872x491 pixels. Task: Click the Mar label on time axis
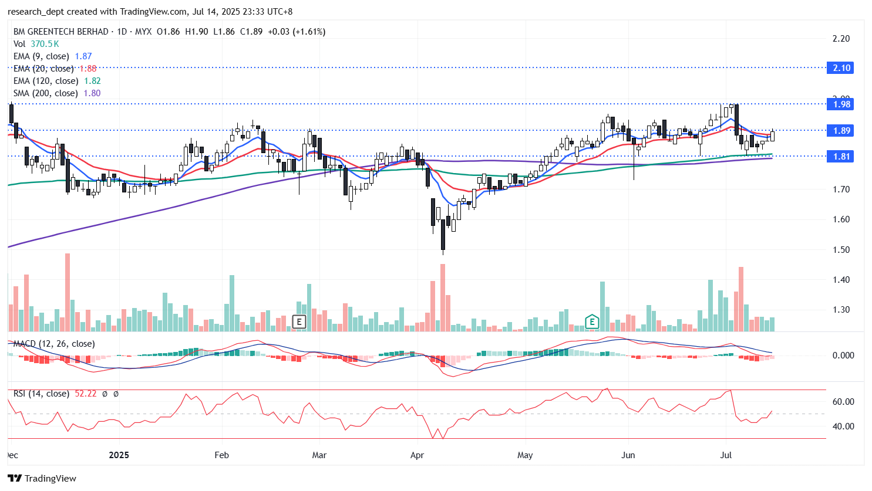(x=319, y=455)
